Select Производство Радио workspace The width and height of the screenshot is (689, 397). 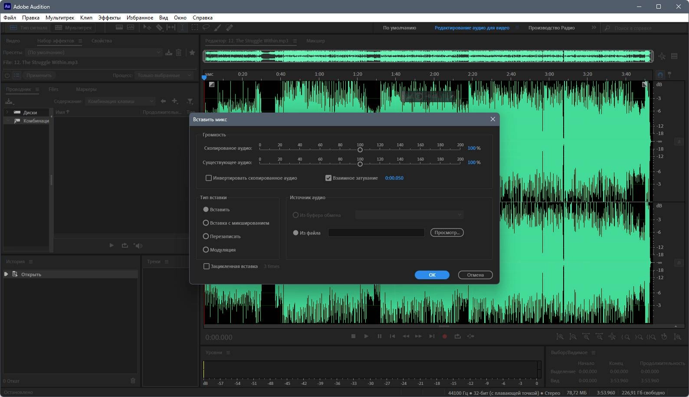(x=551, y=28)
